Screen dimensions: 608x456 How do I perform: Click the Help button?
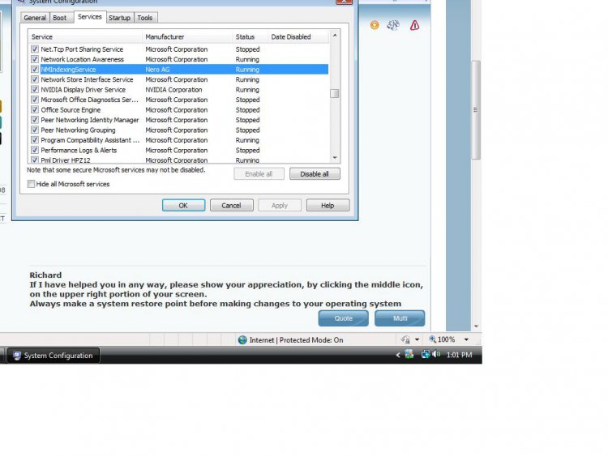click(328, 206)
